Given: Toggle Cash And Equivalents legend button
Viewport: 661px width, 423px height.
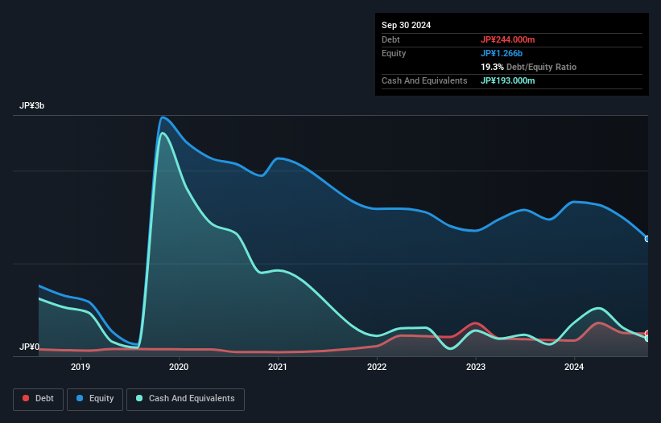Looking at the screenshot, I should click(x=185, y=399).
